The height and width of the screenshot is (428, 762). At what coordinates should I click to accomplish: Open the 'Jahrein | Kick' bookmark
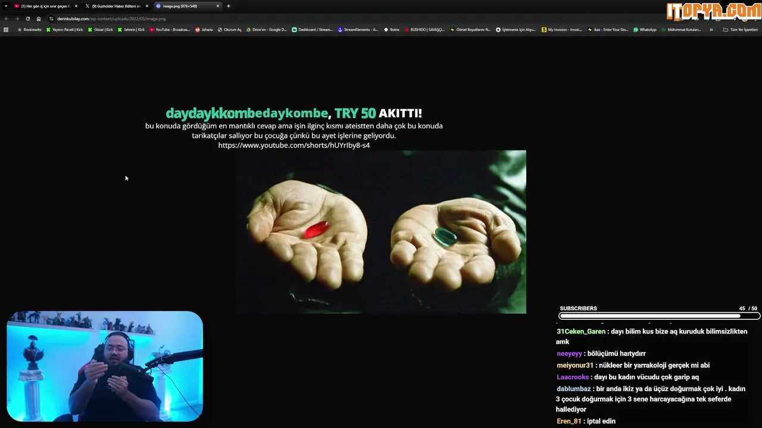point(131,29)
